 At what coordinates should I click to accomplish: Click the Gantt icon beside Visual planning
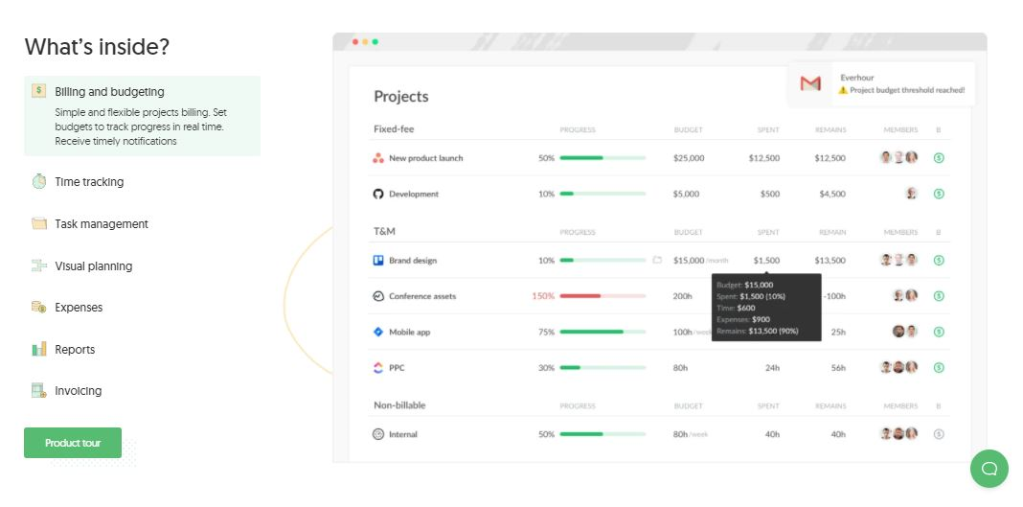pyautogui.click(x=39, y=265)
